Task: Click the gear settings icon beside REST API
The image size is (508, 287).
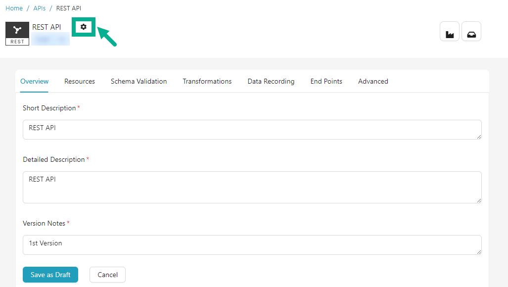Action: coord(83,27)
